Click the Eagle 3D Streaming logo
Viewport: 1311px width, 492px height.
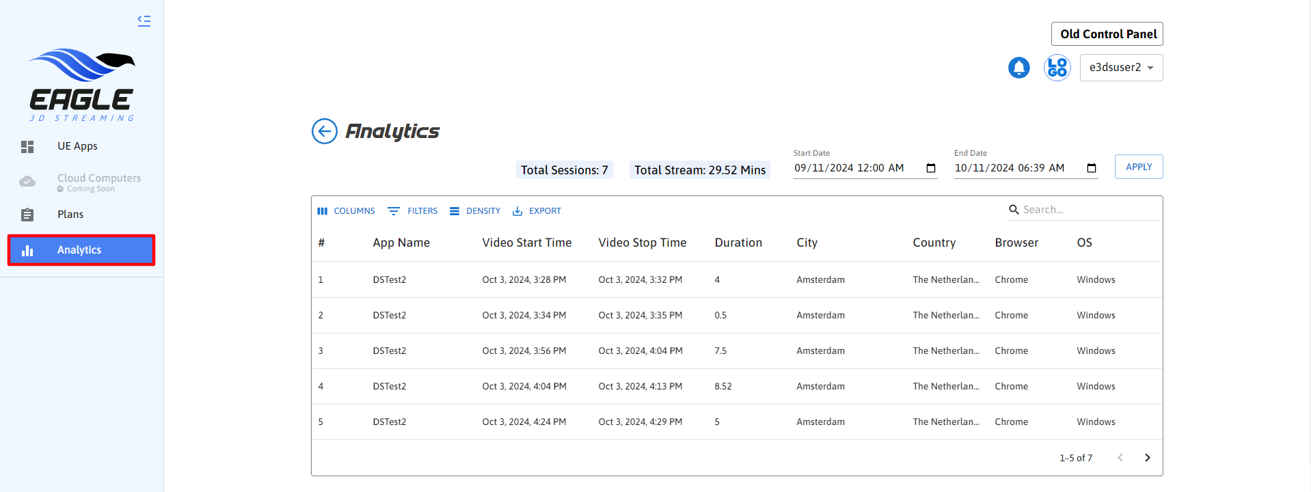pyautogui.click(x=81, y=85)
